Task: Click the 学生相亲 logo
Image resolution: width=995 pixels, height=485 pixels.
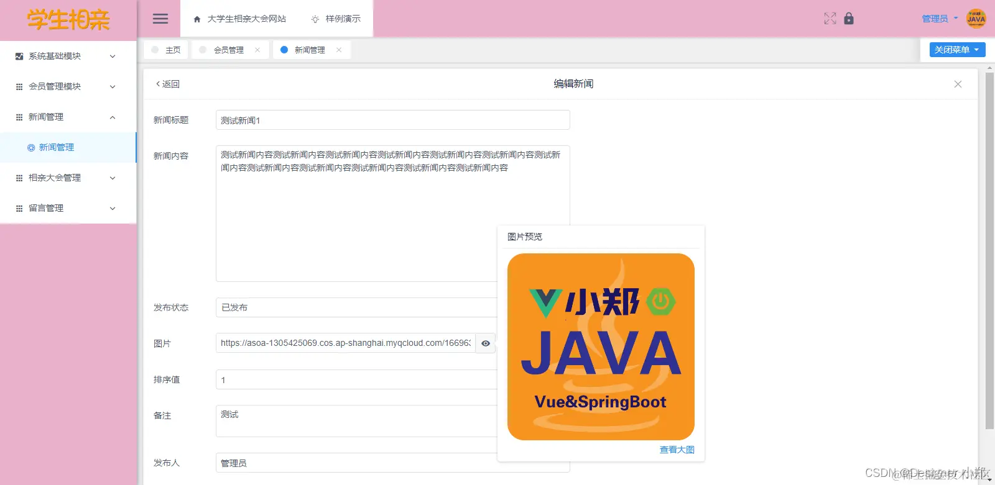Action: pos(68,20)
